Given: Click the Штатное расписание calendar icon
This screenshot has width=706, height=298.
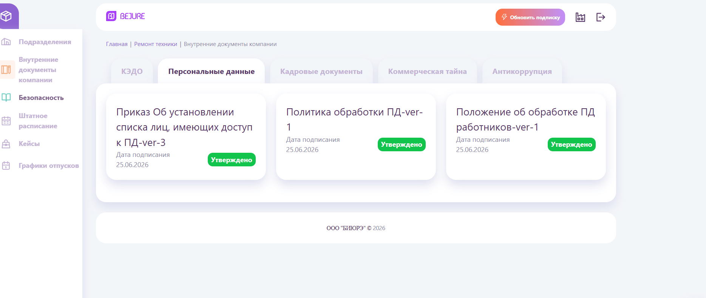Looking at the screenshot, I should click(6, 121).
